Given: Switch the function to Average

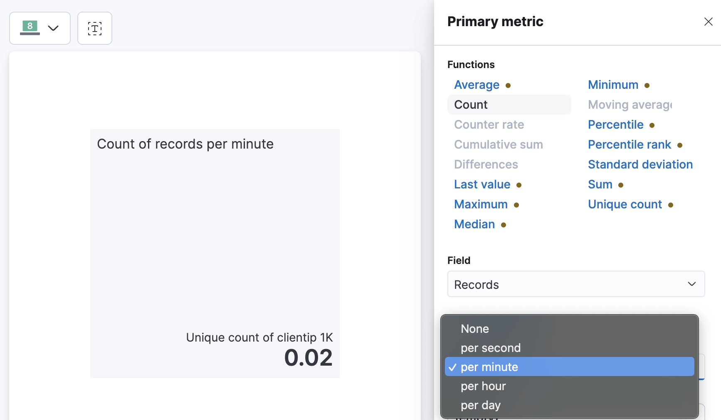Looking at the screenshot, I should [477, 85].
